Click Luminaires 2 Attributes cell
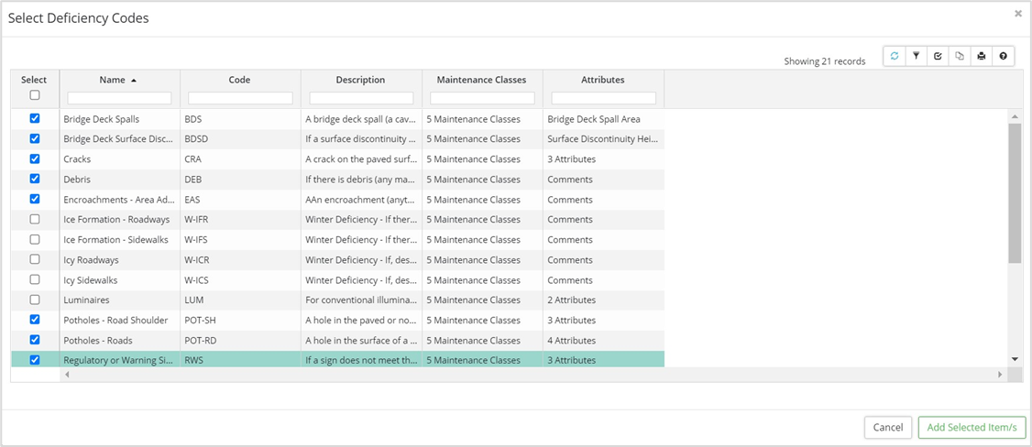Image resolution: width=1032 pixels, height=447 pixels. coord(604,300)
